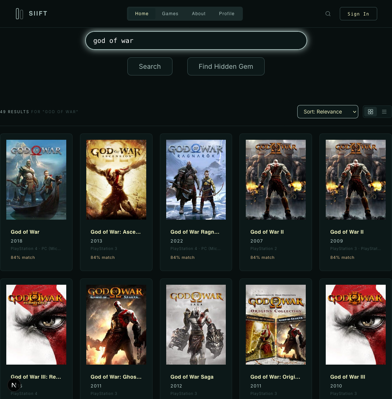Open Ghost of Sparta cover art
Image resolution: width=392 pixels, height=399 pixels.
(x=116, y=325)
